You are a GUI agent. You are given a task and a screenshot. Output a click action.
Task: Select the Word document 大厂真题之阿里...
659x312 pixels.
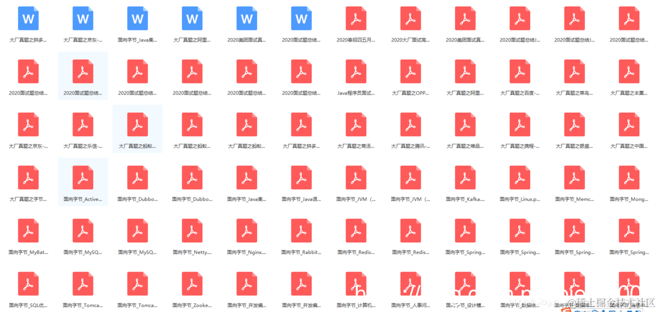coord(192,18)
